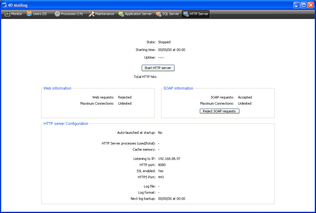The height and width of the screenshot is (213, 316).
Task: Click the '4D Mailing' window title
Action: 18,5
